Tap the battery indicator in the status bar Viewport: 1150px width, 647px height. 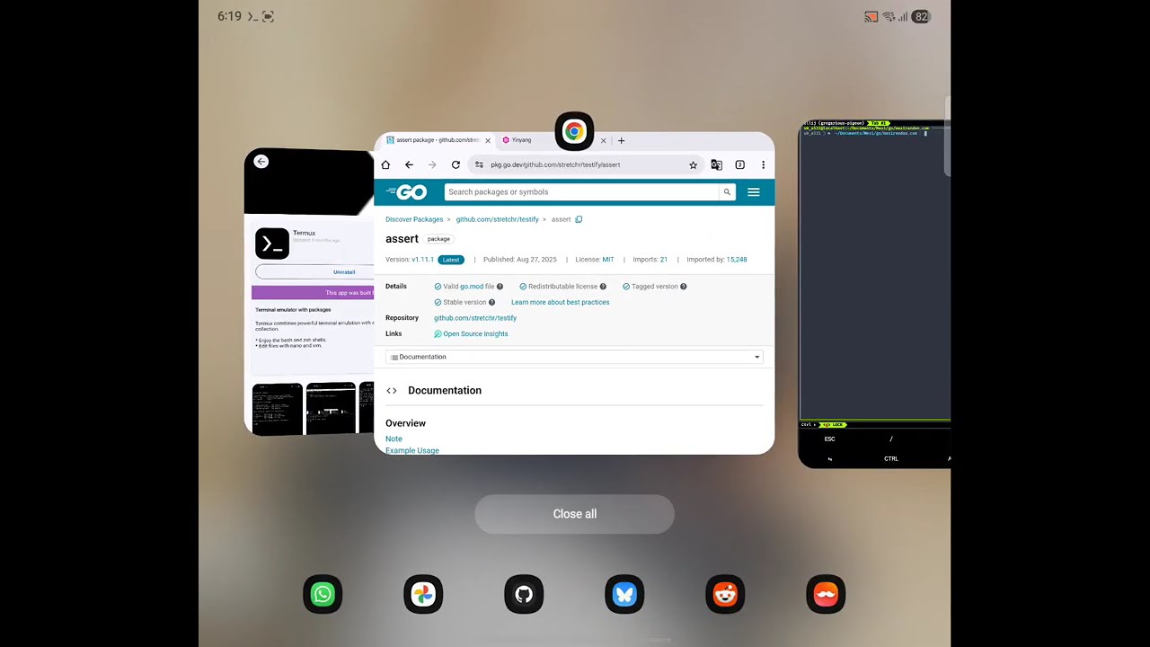click(921, 16)
